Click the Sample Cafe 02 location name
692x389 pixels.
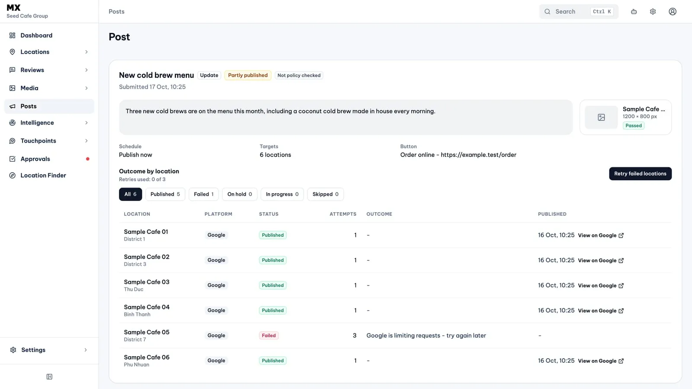pyautogui.click(x=147, y=257)
